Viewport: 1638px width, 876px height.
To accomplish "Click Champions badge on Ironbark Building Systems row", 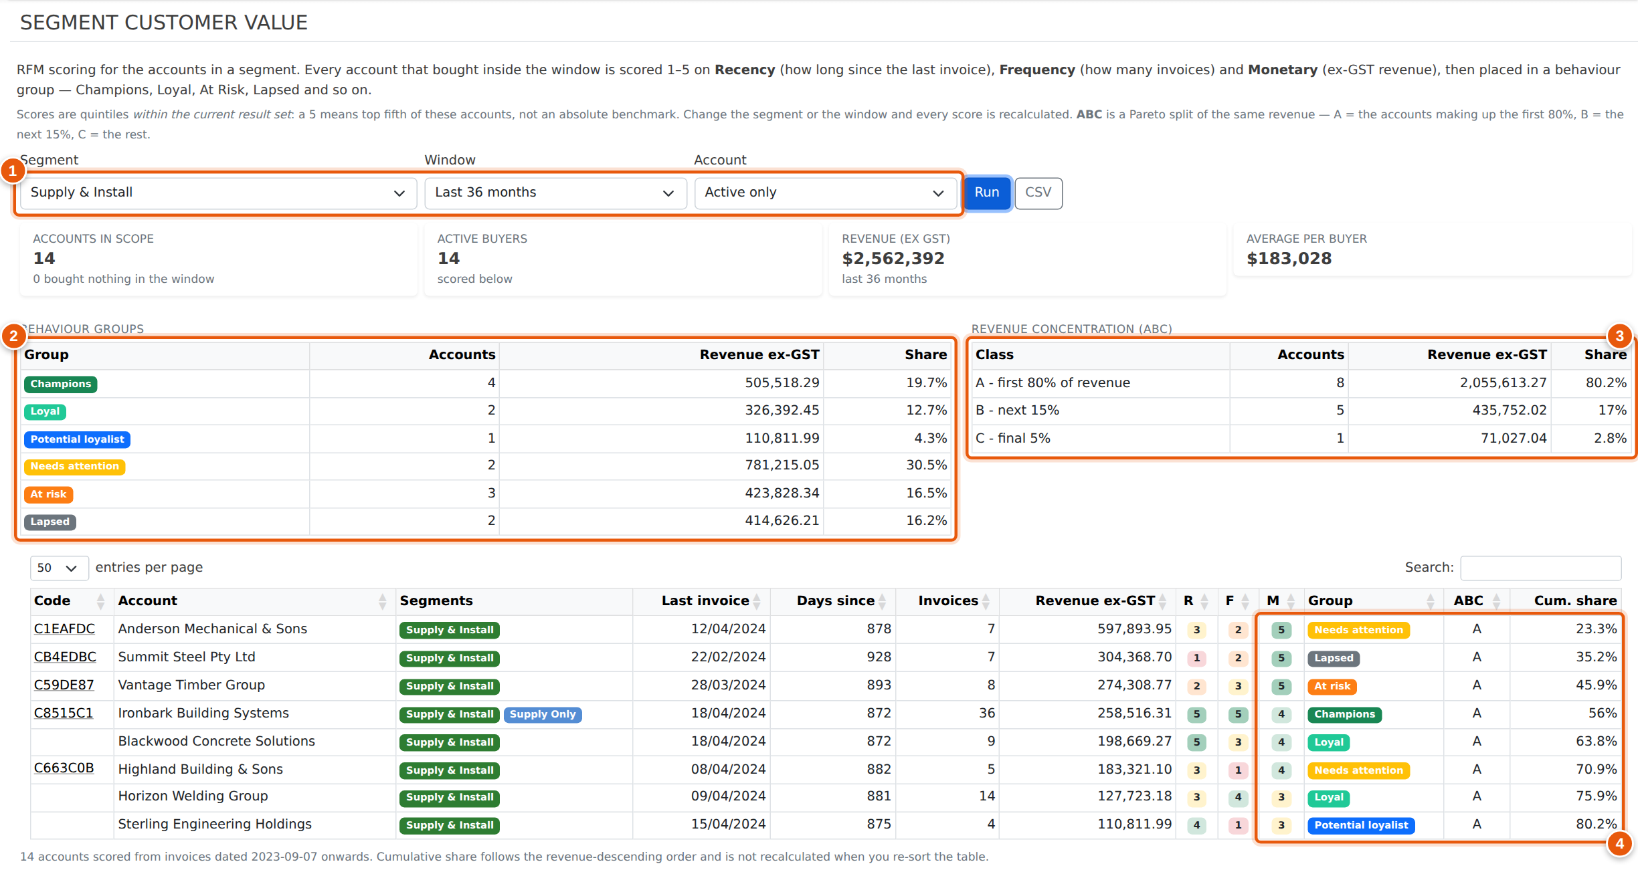I will (1344, 714).
